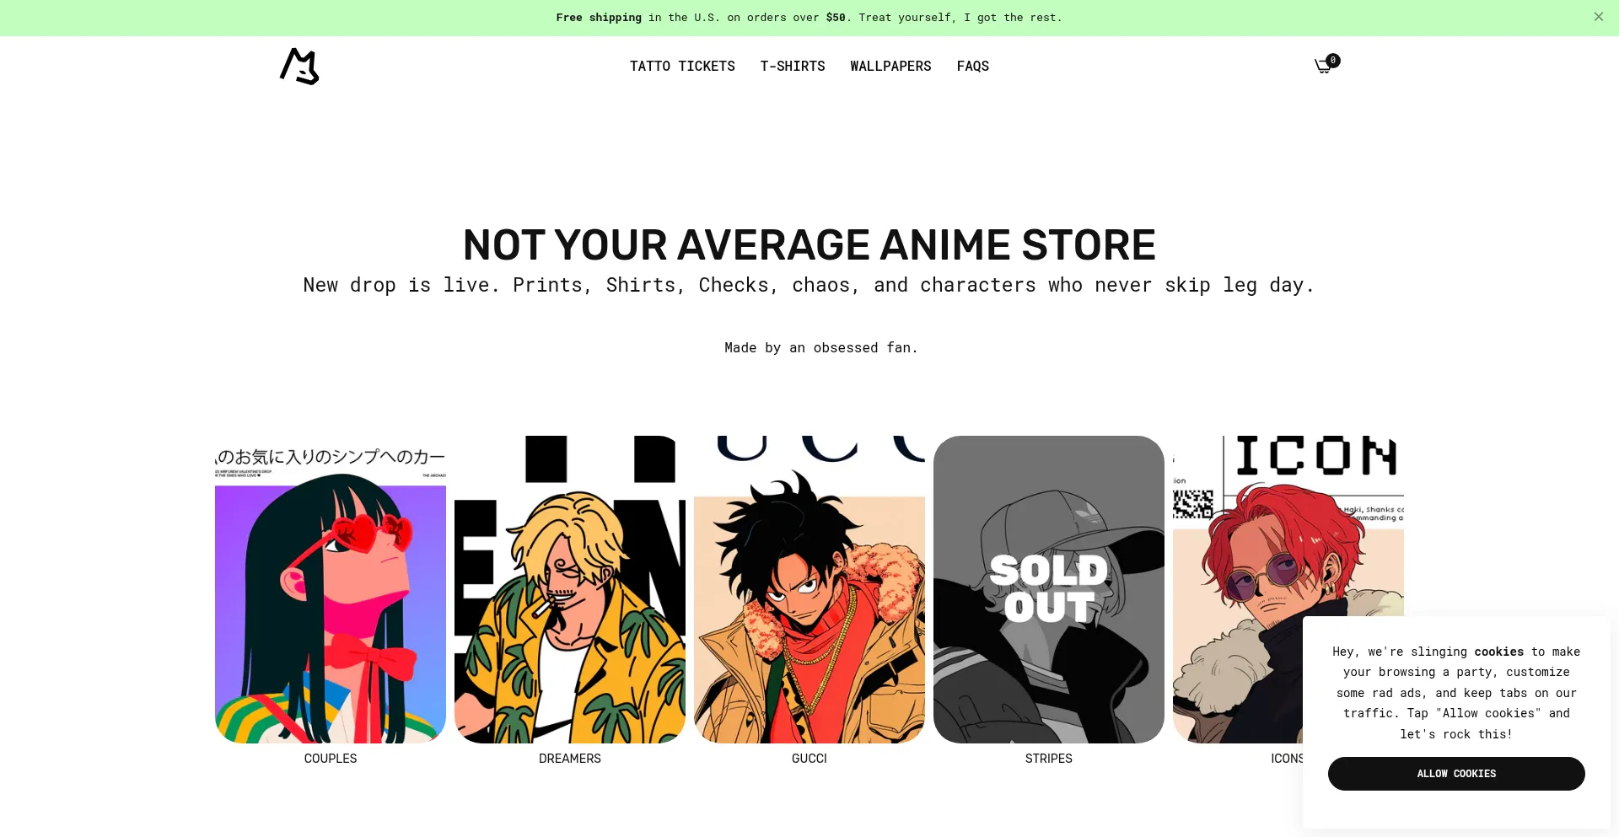Click the ICONS collection label
This screenshot has width=1619, height=837.
click(x=1287, y=759)
